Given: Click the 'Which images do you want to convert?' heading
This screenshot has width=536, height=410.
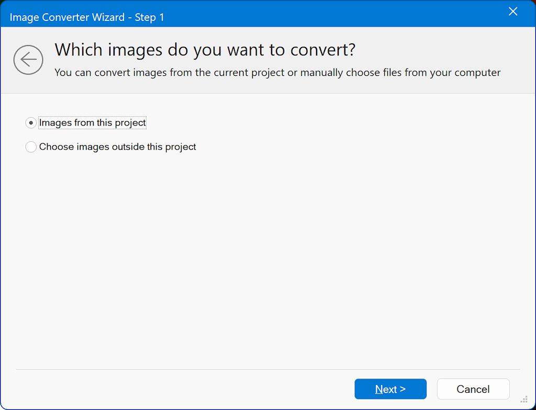Looking at the screenshot, I should (205, 50).
